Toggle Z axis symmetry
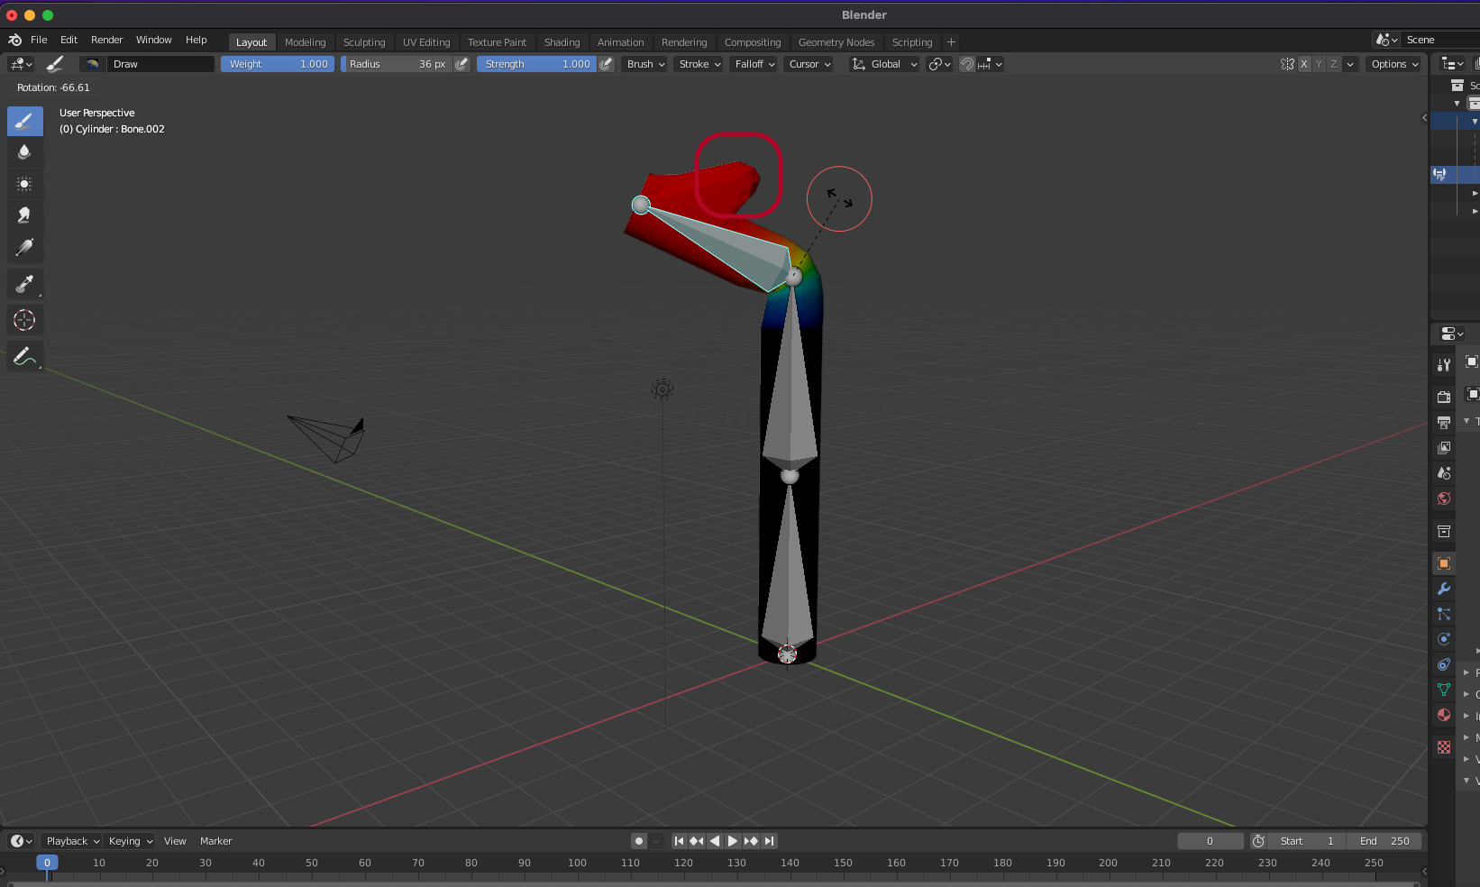 point(1334,64)
